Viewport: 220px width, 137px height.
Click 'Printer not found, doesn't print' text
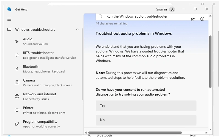[x=44, y=113]
